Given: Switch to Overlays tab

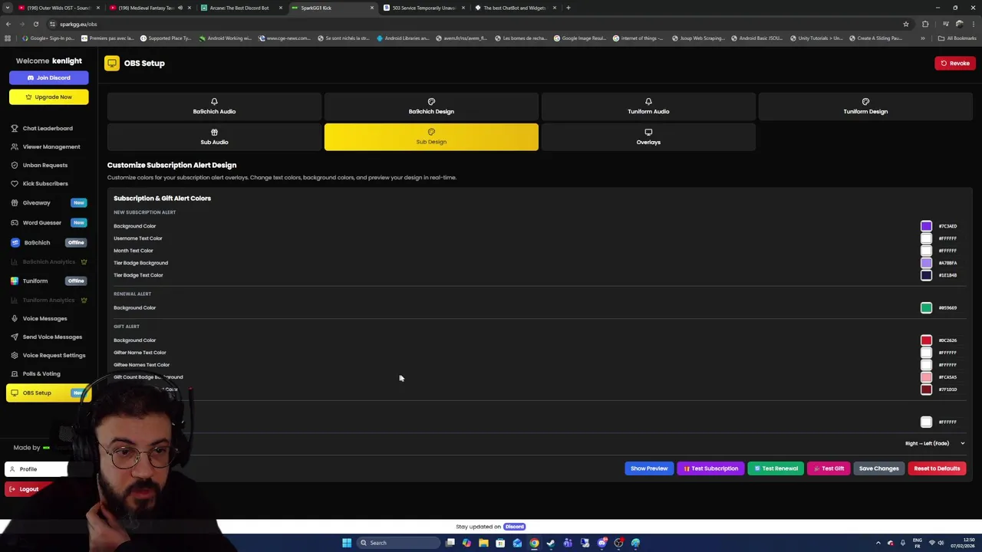Looking at the screenshot, I should pyautogui.click(x=648, y=137).
